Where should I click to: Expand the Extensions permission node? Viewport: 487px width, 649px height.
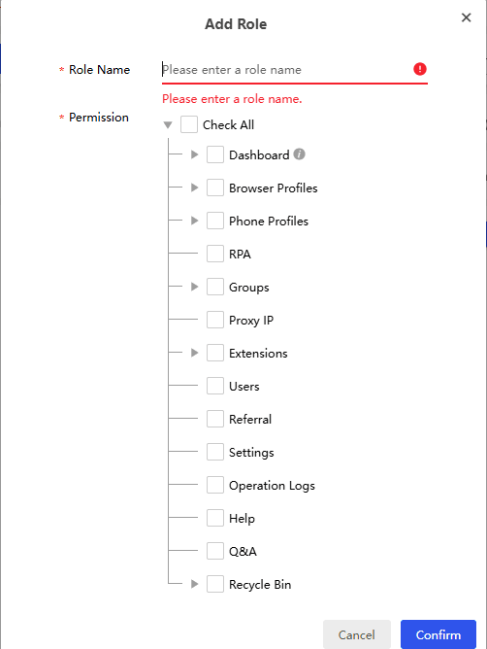(x=194, y=353)
